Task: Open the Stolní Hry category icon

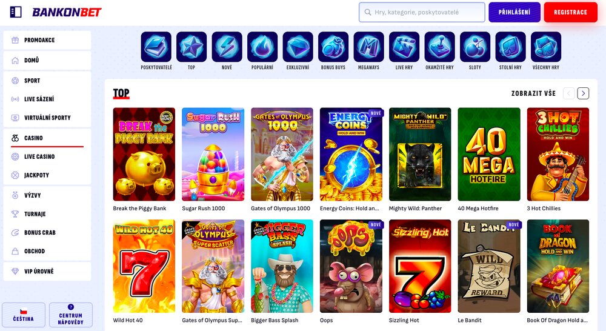Action: pyautogui.click(x=510, y=47)
